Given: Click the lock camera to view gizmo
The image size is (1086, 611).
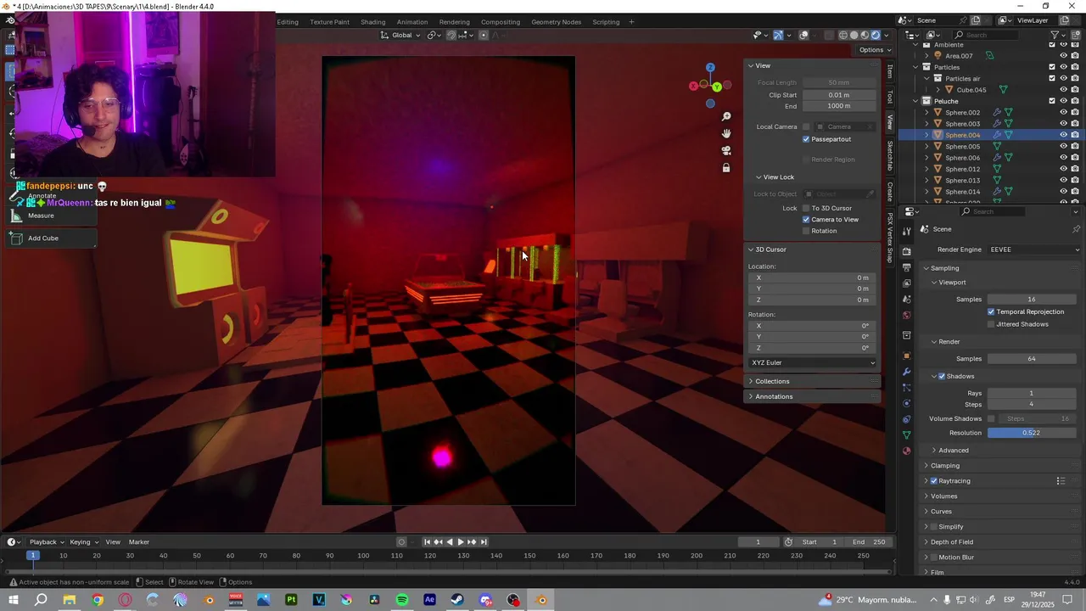Looking at the screenshot, I should [x=726, y=168].
